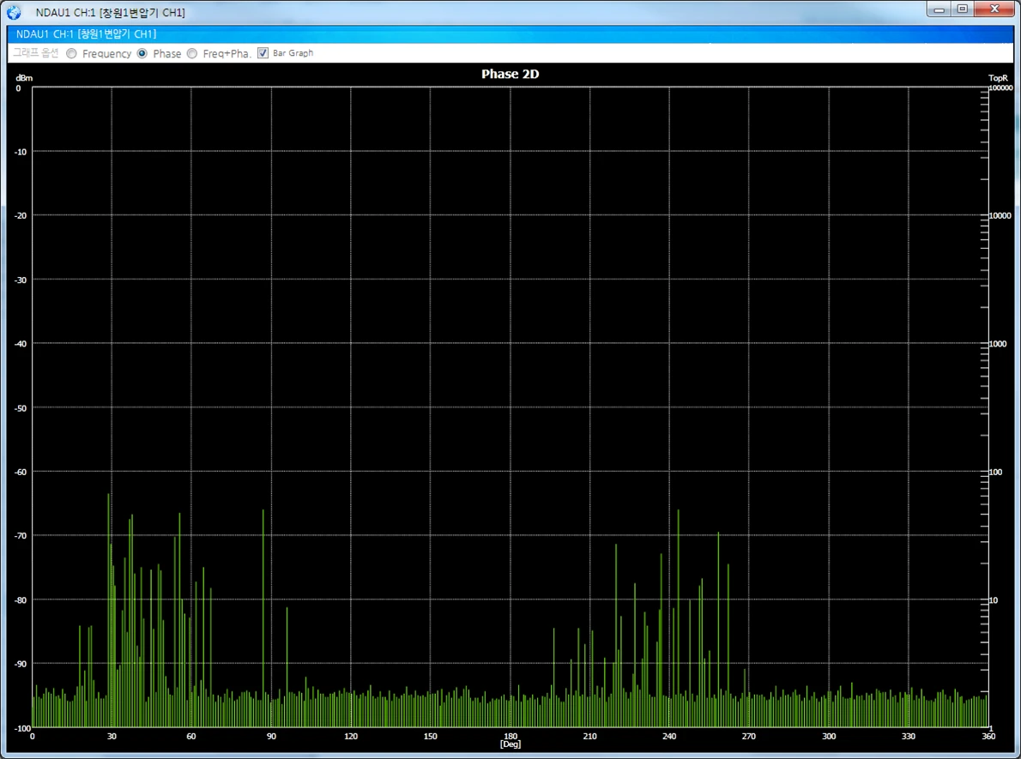This screenshot has height=759, width=1021.
Task: Click the '그래프 옵션' label
Action: (36, 52)
